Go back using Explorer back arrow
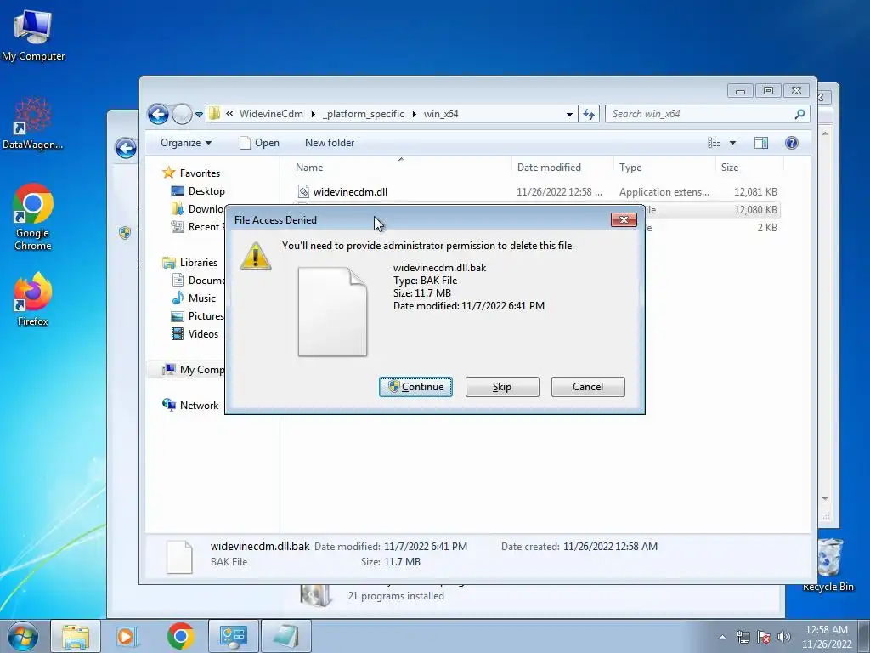The height and width of the screenshot is (653, 870). tap(158, 115)
